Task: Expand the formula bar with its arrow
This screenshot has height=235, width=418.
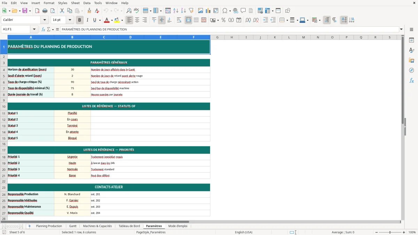Action: point(402,29)
